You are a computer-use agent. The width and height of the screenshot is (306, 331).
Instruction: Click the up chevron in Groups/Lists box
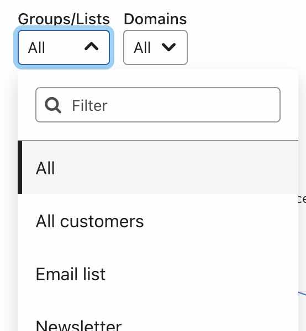[91, 46]
